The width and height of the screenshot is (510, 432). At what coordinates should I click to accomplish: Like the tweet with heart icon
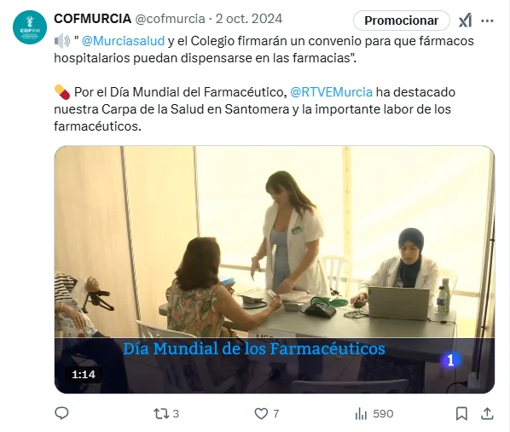tap(261, 414)
